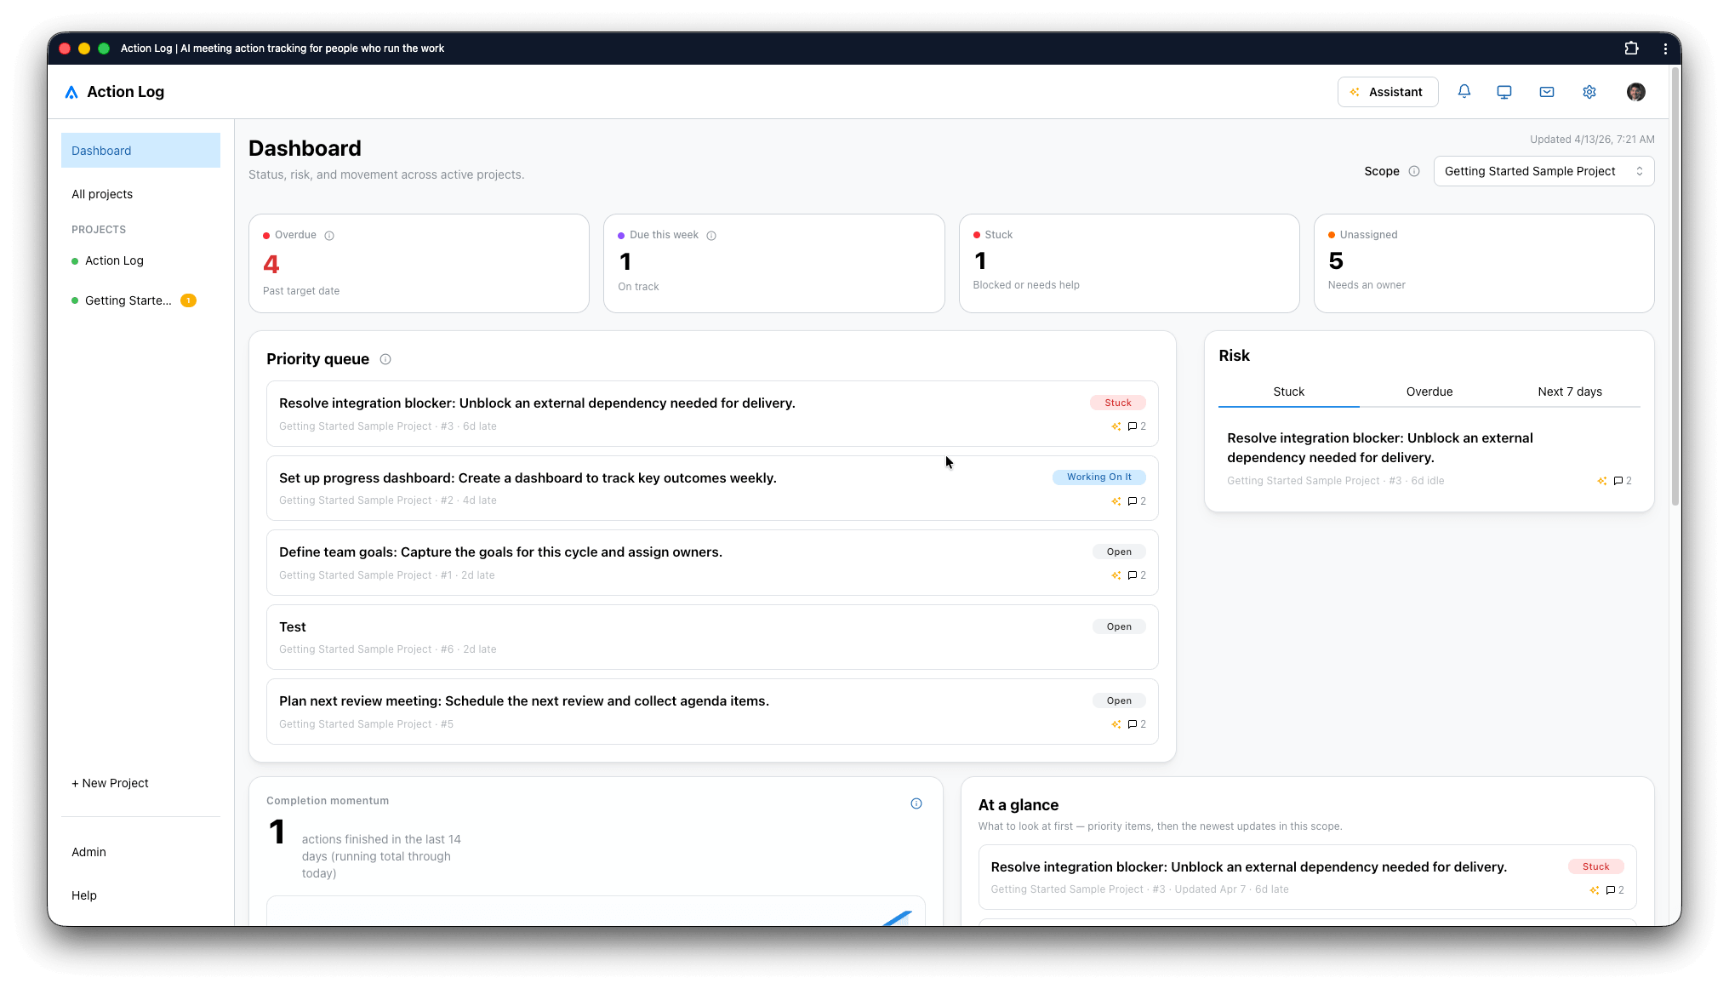Click the page vertical scrollbar
This screenshot has height=989, width=1729.
pos(1675,289)
